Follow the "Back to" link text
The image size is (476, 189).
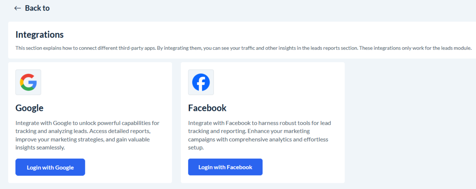(37, 8)
